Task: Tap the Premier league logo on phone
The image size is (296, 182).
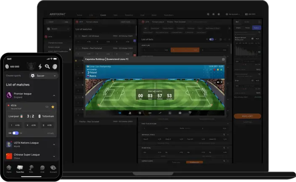Action: click(x=9, y=95)
